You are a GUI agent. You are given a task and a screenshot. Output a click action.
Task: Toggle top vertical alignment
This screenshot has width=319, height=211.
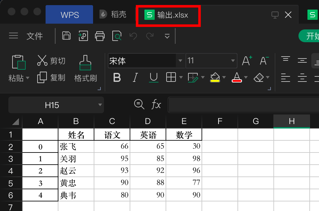[x=286, y=59]
